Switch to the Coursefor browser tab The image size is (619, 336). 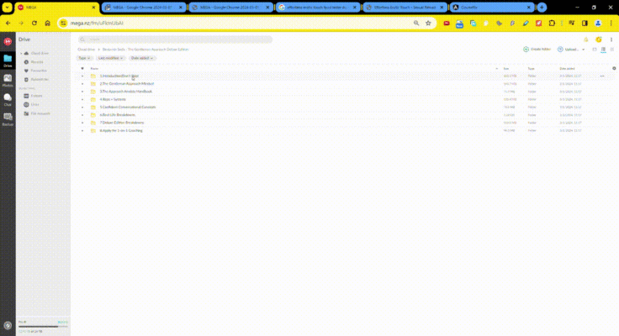(x=492, y=7)
